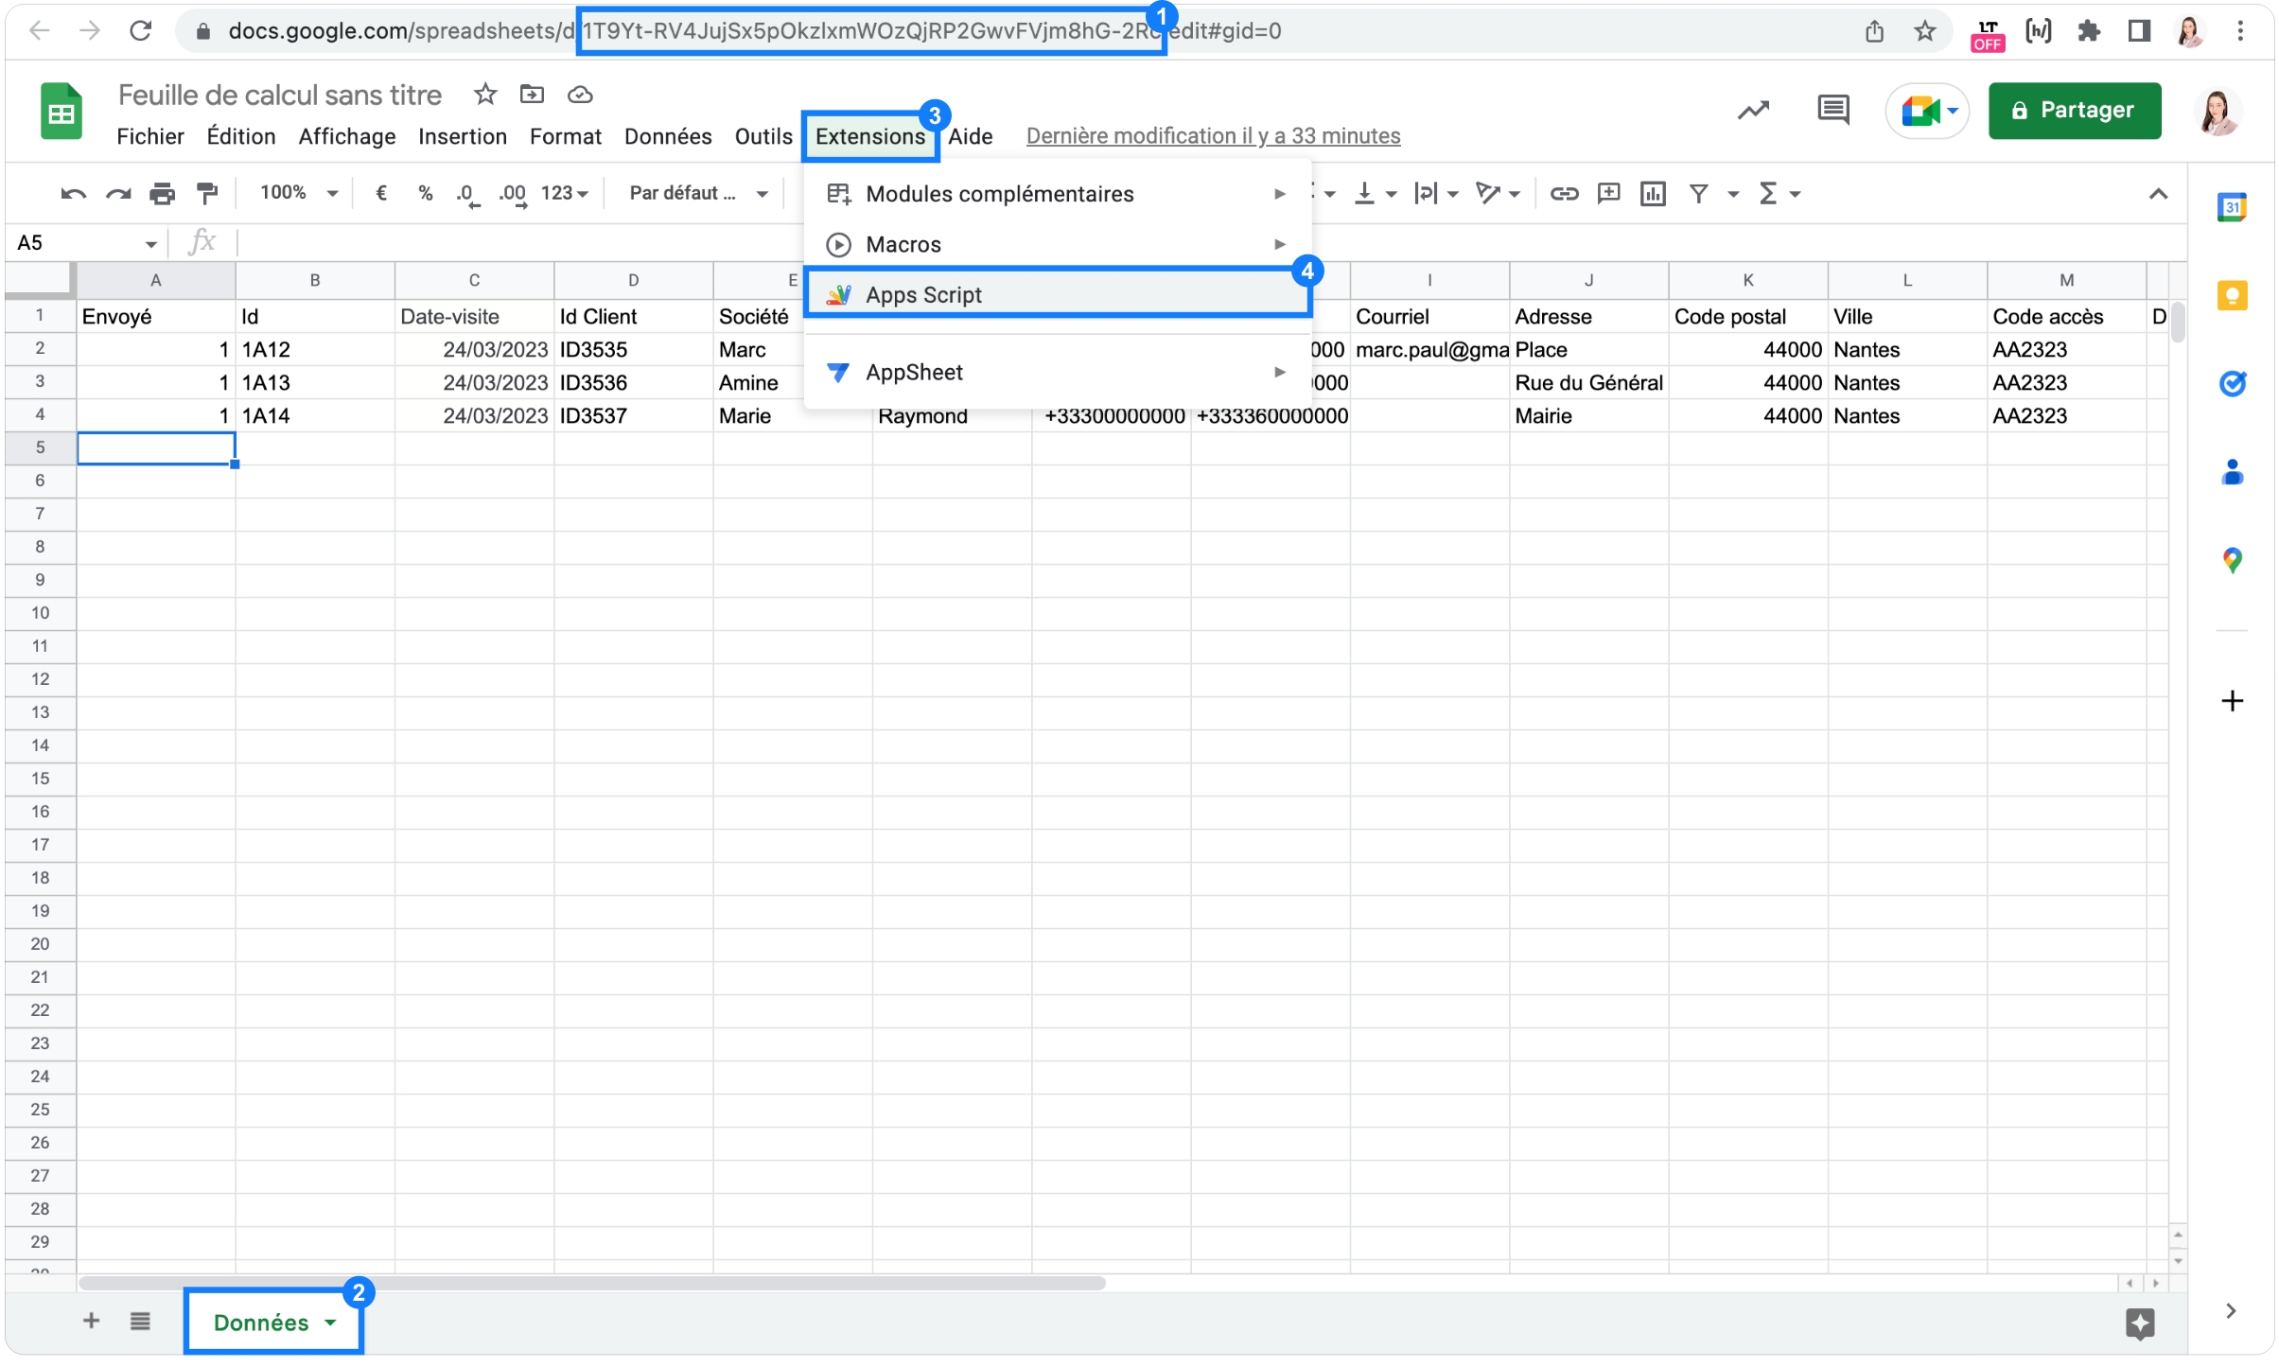The width and height of the screenshot is (2279, 1367).
Task: Open text wrapping dropdown
Action: coord(1436,194)
